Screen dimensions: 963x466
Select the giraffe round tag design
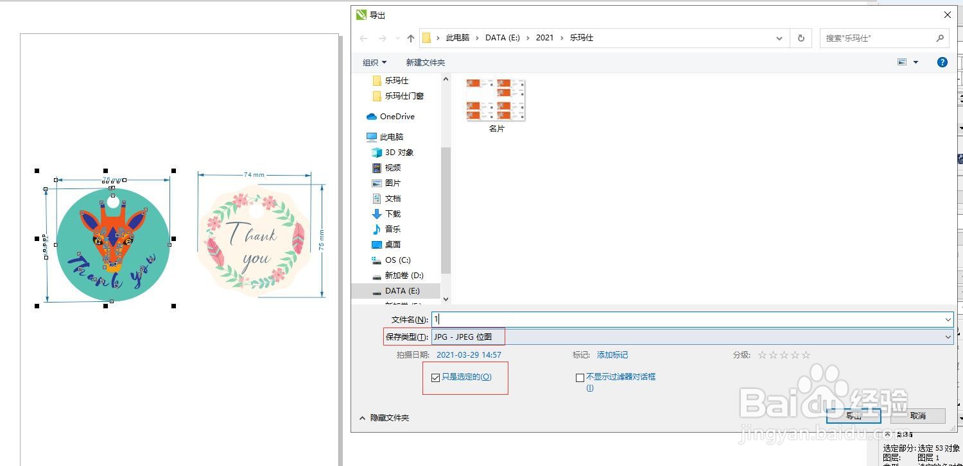(113, 245)
